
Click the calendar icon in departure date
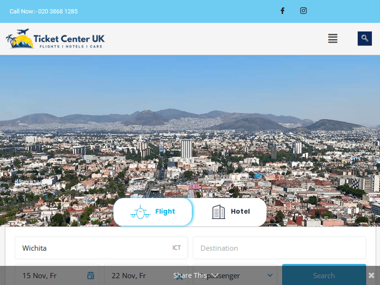tap(91, 275)
